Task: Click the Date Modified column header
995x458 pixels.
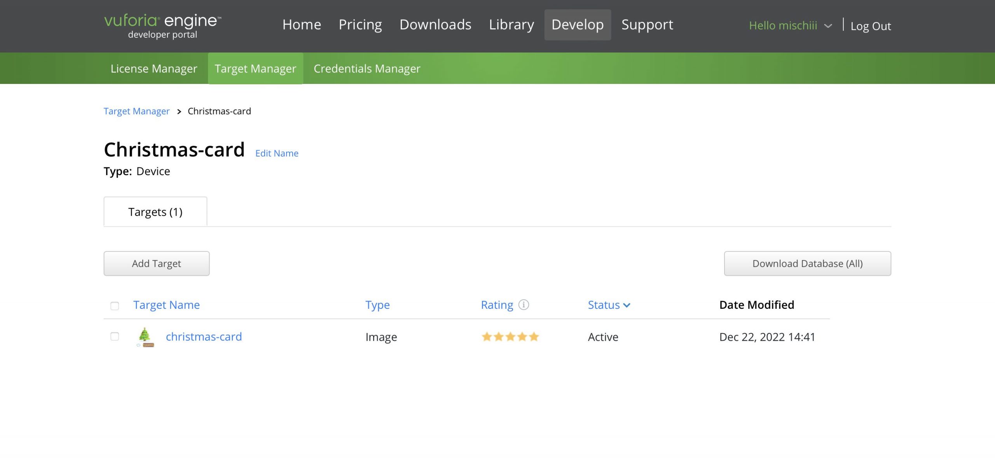Action: tap(757, 305)
